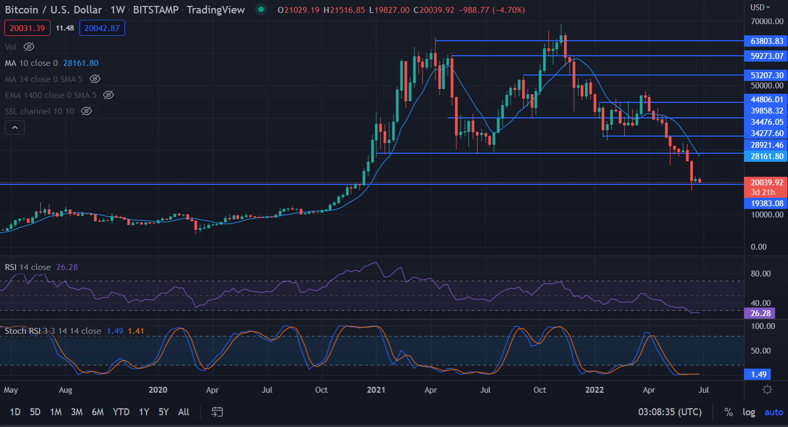Toggle log scale mode
788x427 pixels.
click(749, 412)
